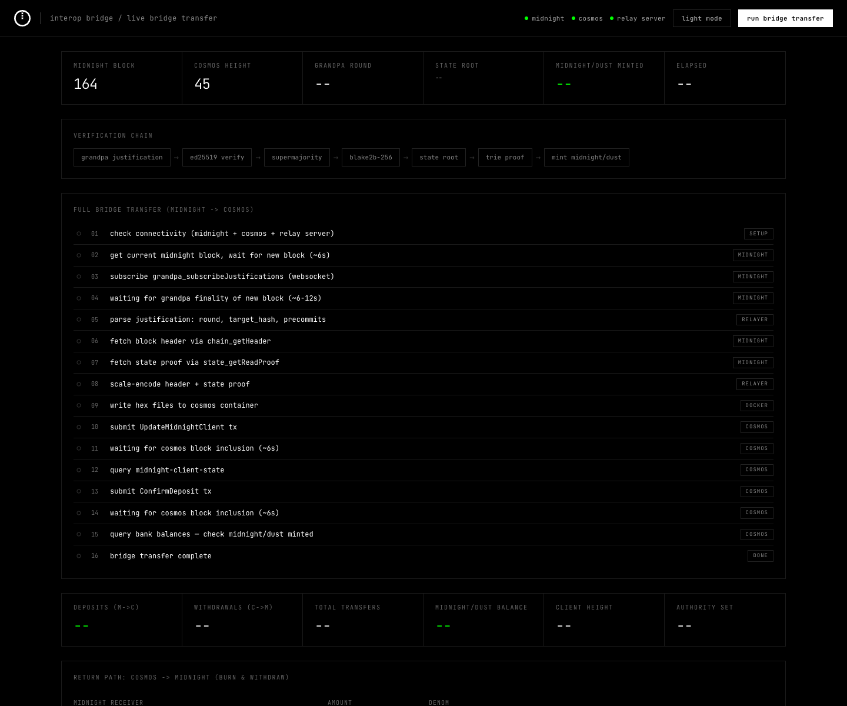This screenshot has height=706, width=847.
Task: Click the Cosmos Height value 45
Action: [x=202, y=84]
